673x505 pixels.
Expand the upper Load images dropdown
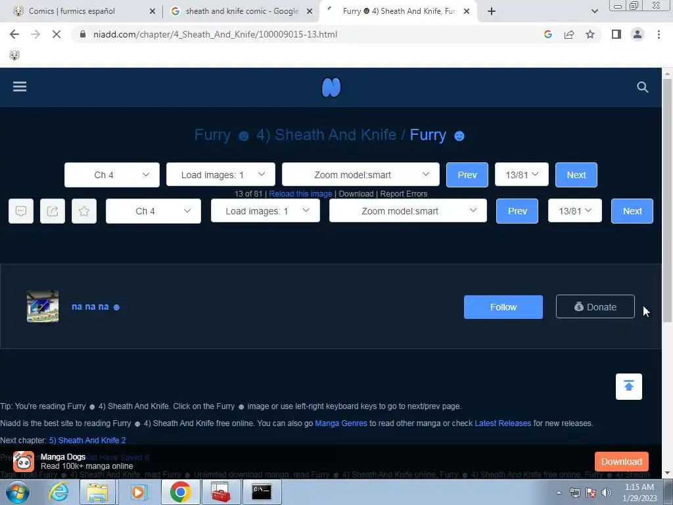(x=221, y=175)
